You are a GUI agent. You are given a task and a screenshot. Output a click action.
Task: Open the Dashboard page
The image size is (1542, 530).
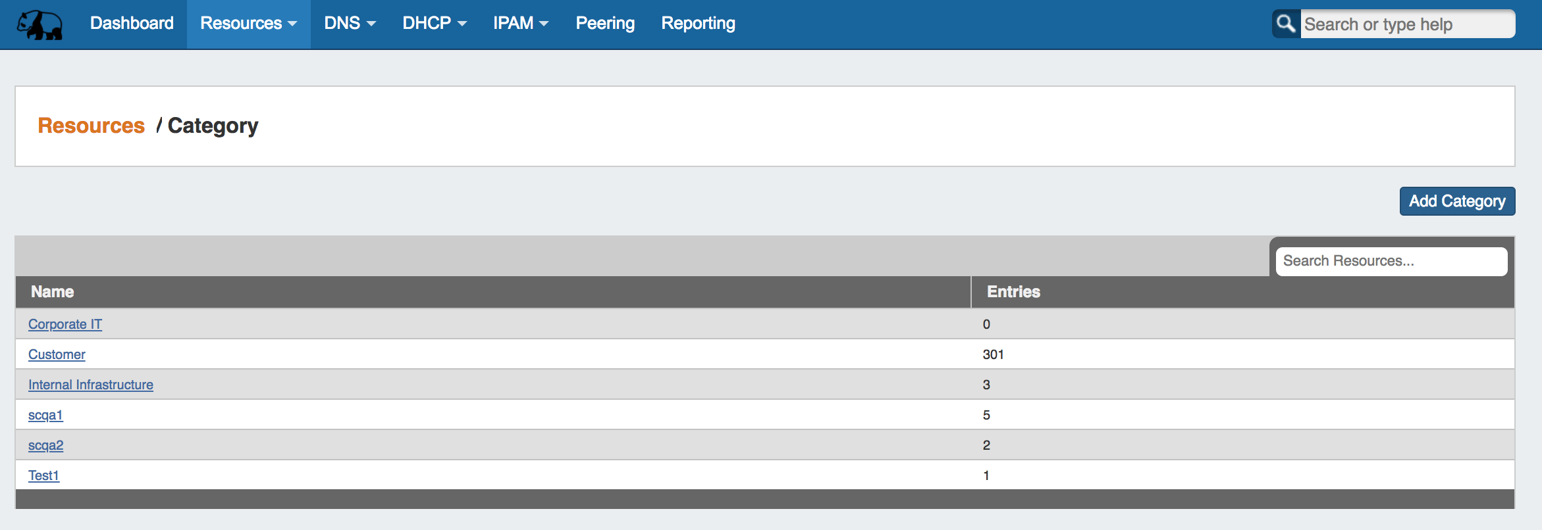pyautogui.click(x=132, y=24)
